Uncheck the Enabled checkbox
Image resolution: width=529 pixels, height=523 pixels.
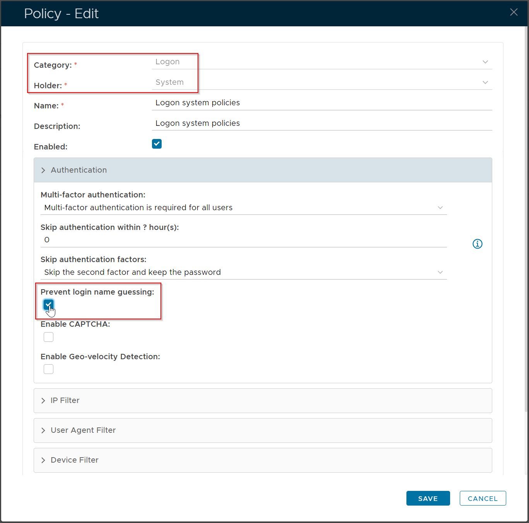tap(157, 144)
